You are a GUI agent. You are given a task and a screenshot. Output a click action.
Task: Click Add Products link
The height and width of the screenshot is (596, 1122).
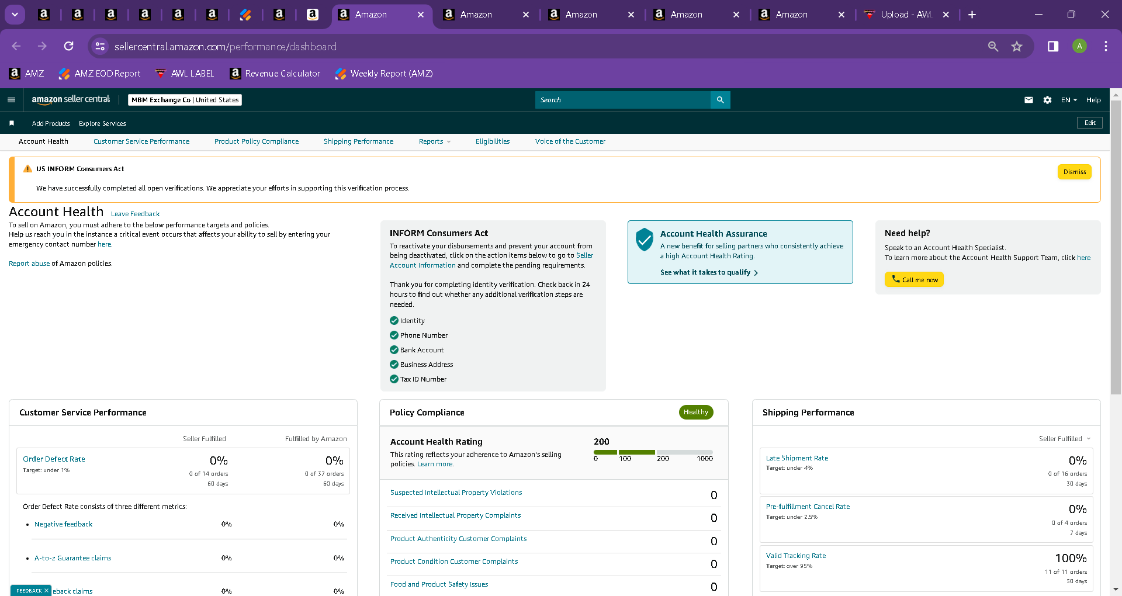click(51, 123)
